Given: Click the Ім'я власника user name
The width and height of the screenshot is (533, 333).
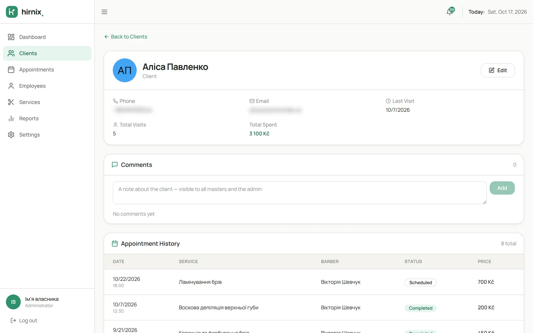Looking at the screenshot, I should pyautogui.click(x=42, y=299).
